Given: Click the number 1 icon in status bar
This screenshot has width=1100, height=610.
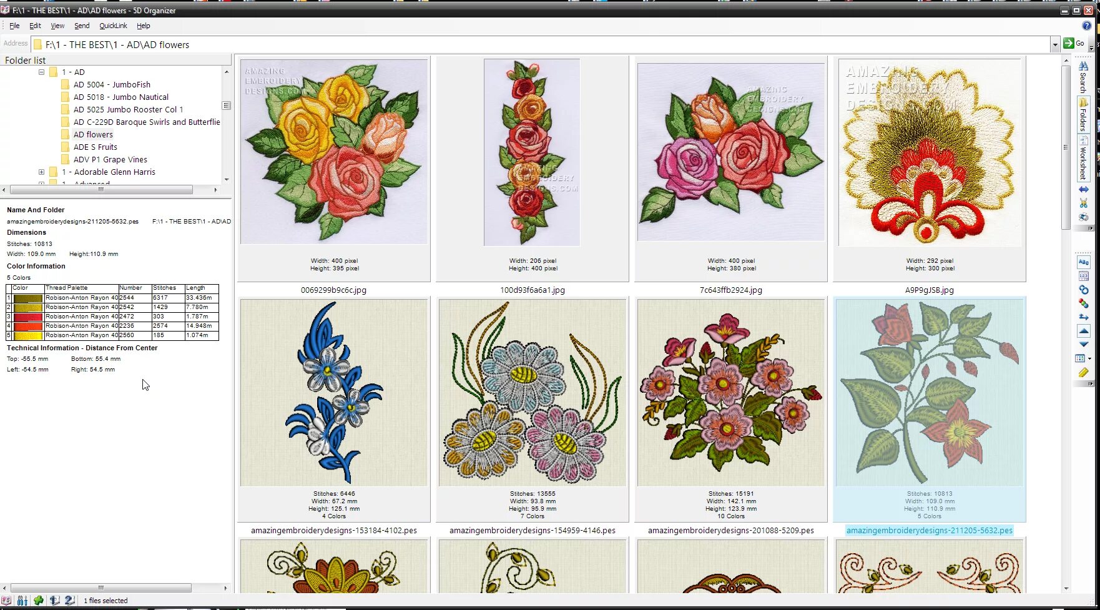Looking at the screenshot, I should coord(54,601).
